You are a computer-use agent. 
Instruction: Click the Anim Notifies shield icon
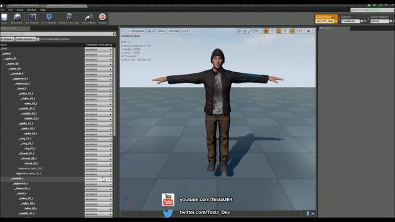[49, 17]
